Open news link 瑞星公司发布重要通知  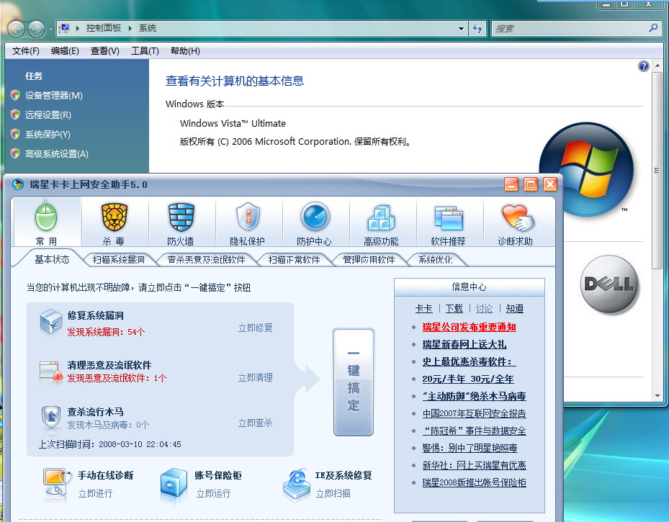click(470, 327)
